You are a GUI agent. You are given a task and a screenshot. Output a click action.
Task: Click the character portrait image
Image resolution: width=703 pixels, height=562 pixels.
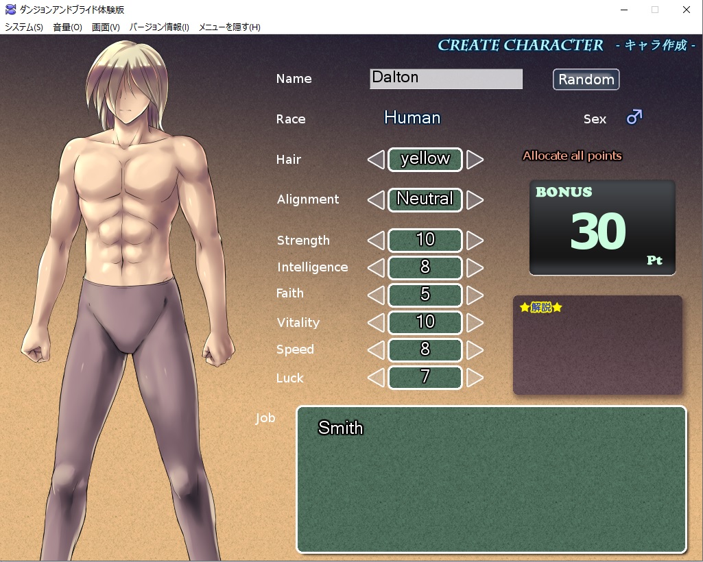pyautogui.click(x=128, y=300)
